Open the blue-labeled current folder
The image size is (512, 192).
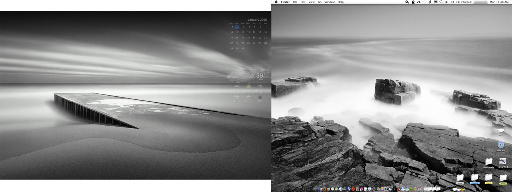click(475, 177)
